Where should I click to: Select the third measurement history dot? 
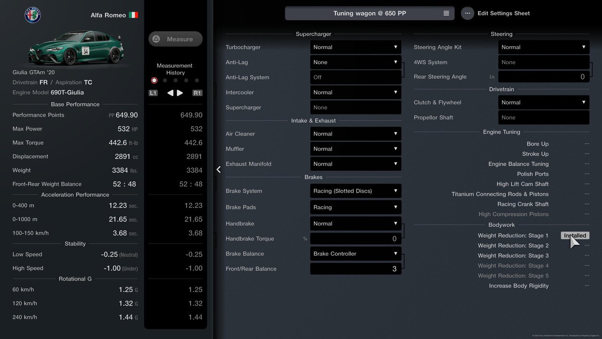pos(175,81)
